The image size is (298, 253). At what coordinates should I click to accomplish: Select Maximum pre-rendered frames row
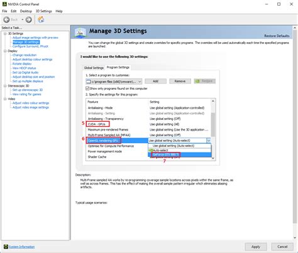148,130
